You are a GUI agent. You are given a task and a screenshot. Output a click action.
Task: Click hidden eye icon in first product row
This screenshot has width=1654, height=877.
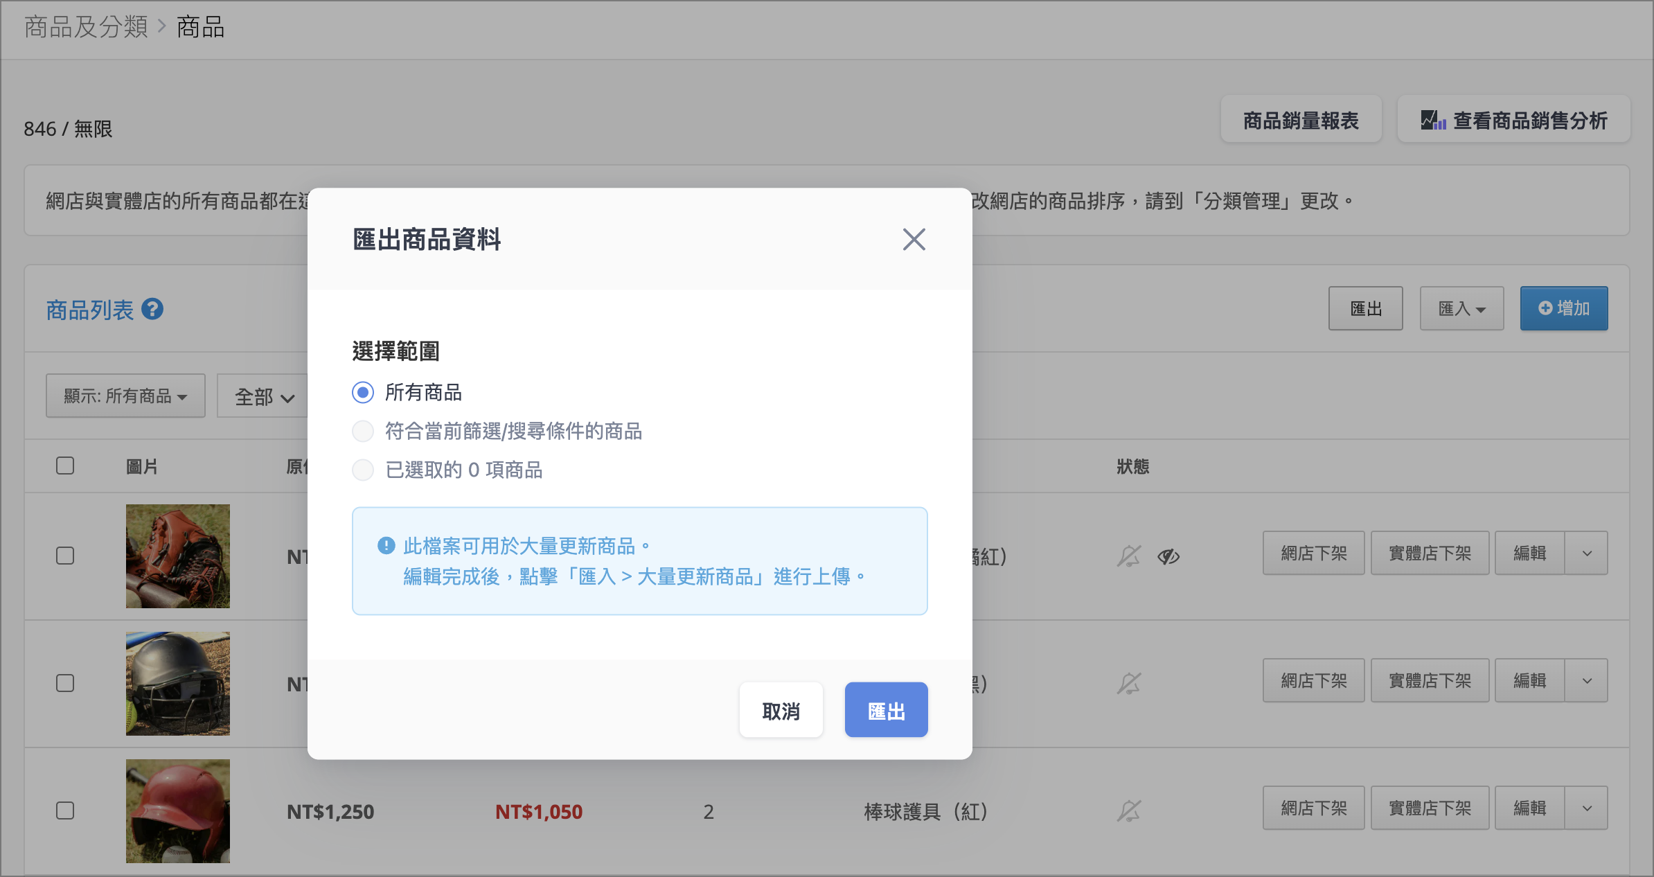pyautogui.click(x=1168, y=556)
